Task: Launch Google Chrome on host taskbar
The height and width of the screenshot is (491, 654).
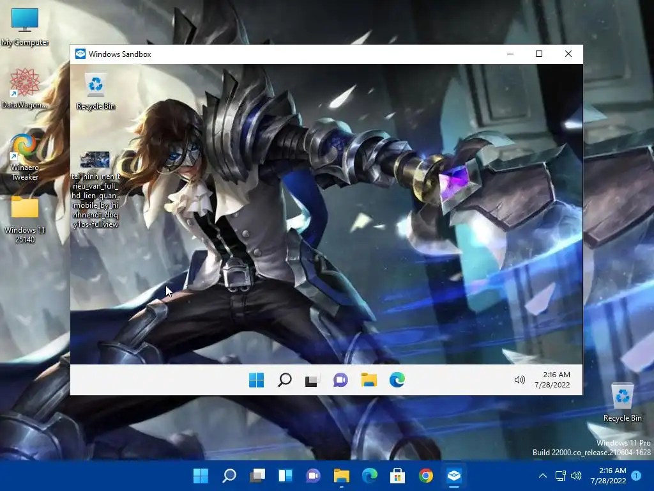Action: (x=426, y=476)
